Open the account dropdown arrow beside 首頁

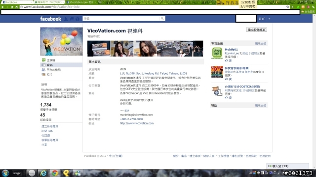point(269,19)
